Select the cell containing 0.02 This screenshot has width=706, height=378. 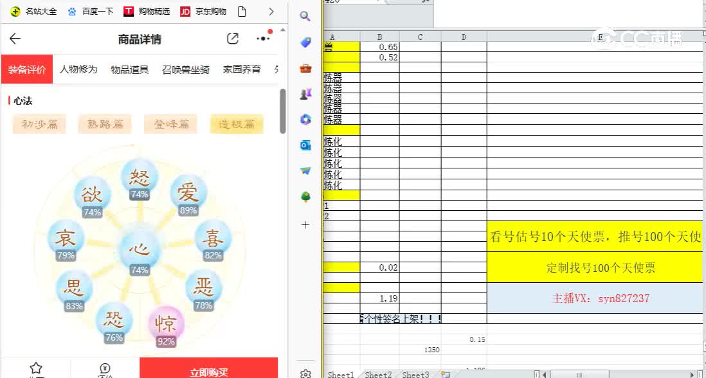click(379, 267)
